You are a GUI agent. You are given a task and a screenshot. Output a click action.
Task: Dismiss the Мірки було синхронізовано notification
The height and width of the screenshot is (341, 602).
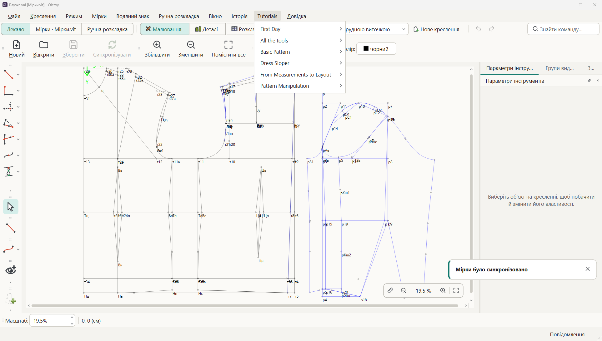pos(588,269)
